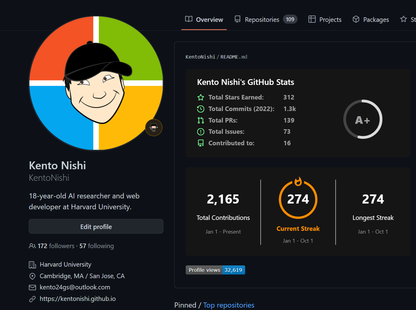Click the followers people icon
416x310 pixels.
tap(32, 246)
